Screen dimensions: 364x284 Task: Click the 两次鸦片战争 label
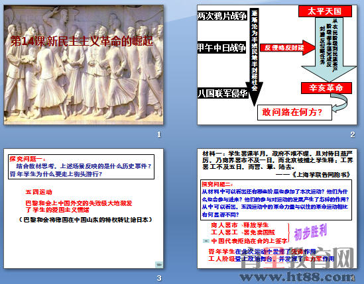click(x=222, y=16)
